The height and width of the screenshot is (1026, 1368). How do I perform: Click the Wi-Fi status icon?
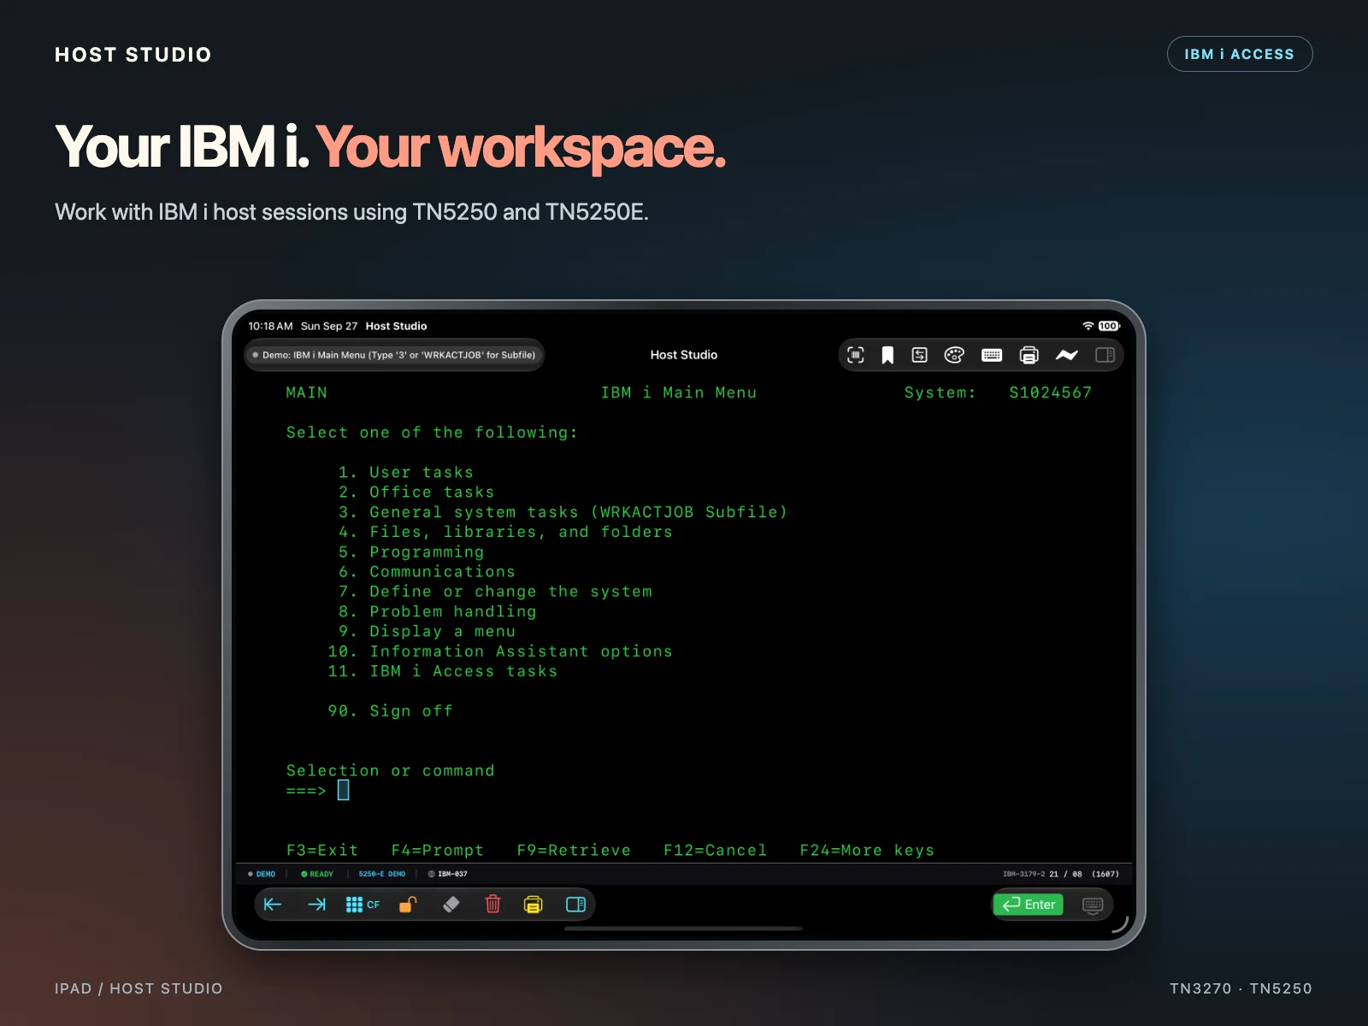point(1088,326)
